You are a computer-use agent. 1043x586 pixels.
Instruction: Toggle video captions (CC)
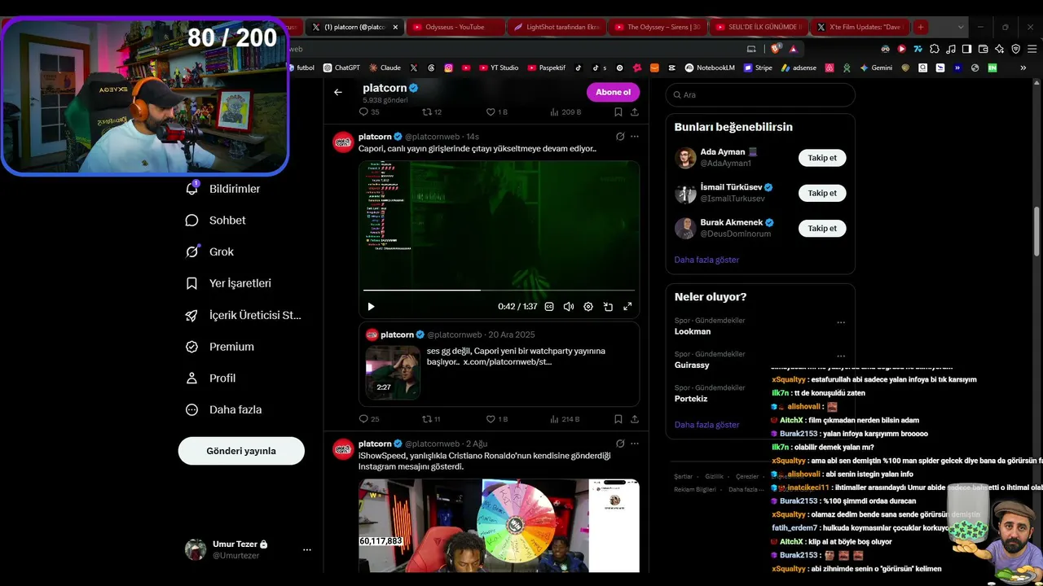(549, 307)
